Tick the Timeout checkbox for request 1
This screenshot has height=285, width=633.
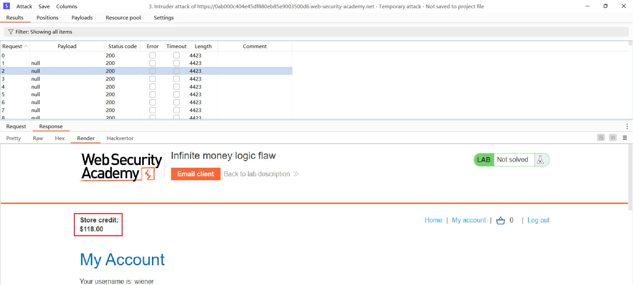[x=177, y=63]
